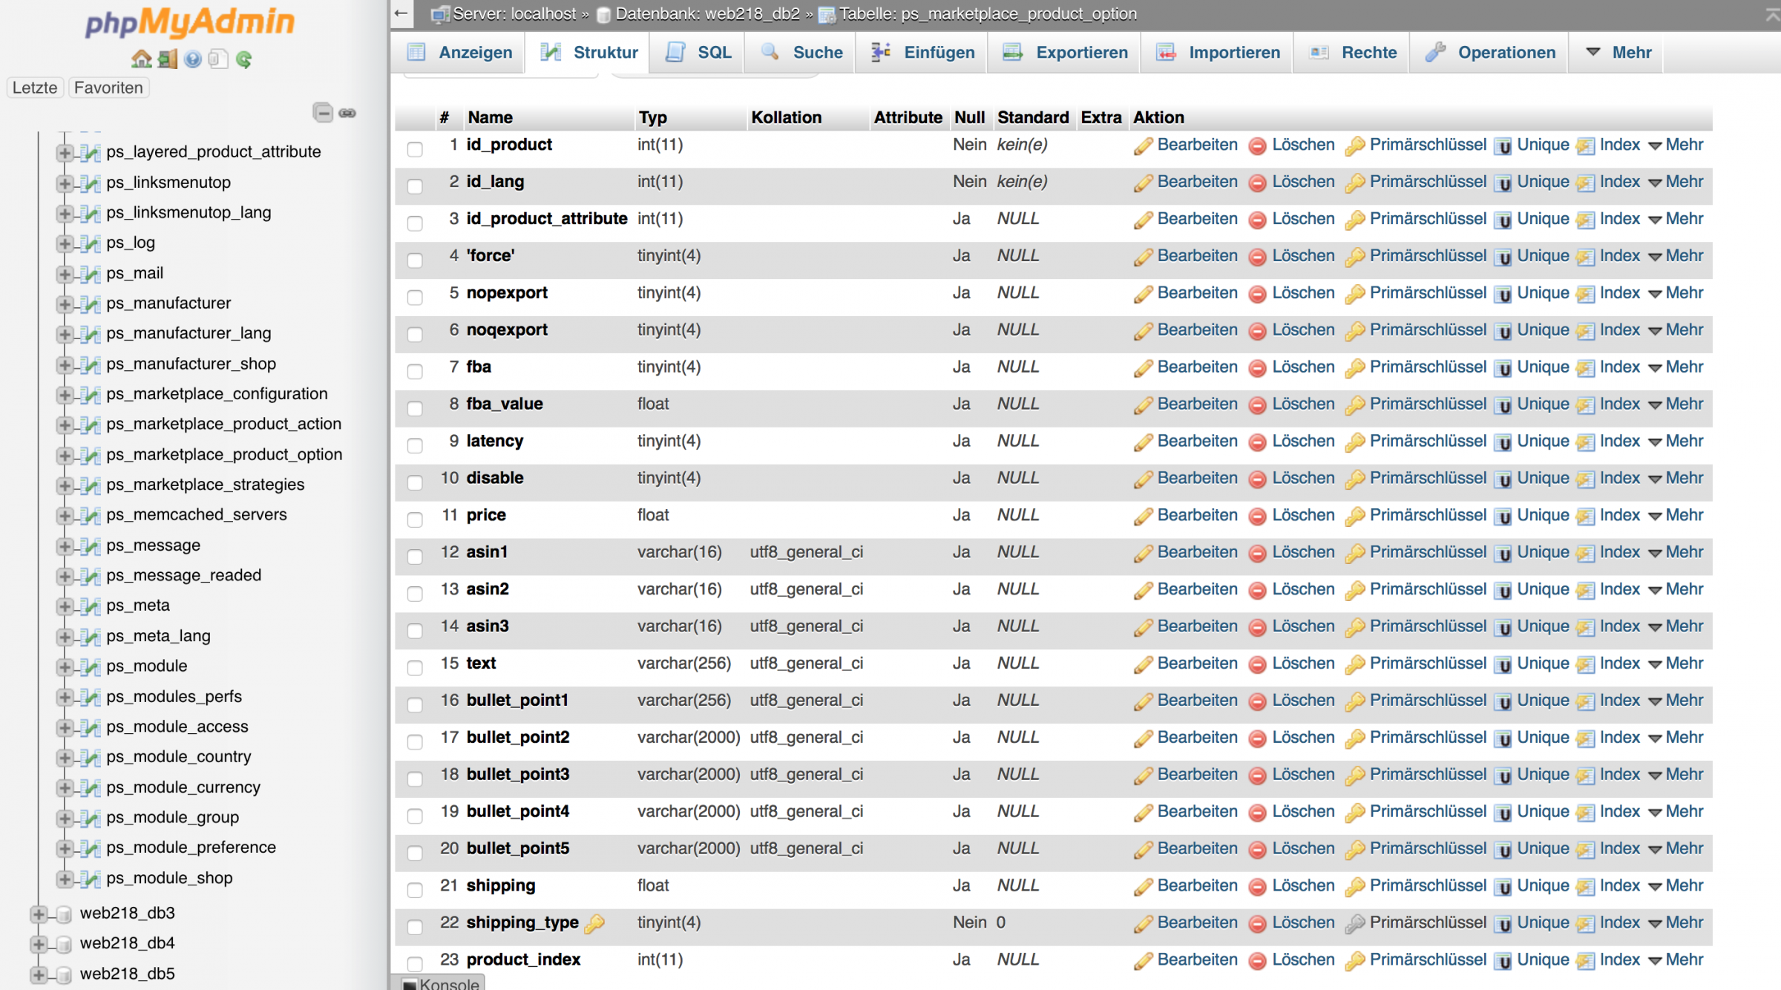This screenshot has height=990, width=1781.
Task: Click the key icon for price row
Action: [1354, 517]
